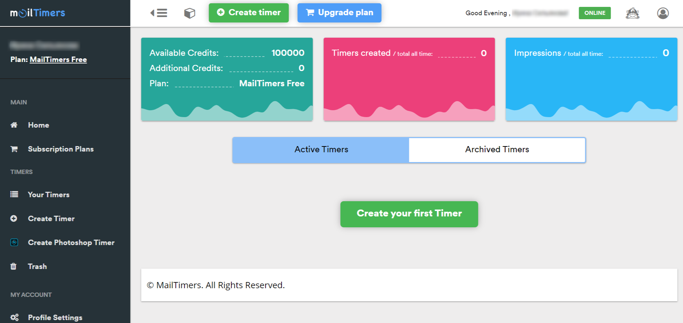Open the MailTimers Free plan link
The image size is (683, 323).
coord(58,59)
